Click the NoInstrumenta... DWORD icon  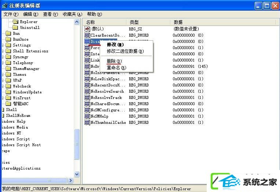click(87, 73)
